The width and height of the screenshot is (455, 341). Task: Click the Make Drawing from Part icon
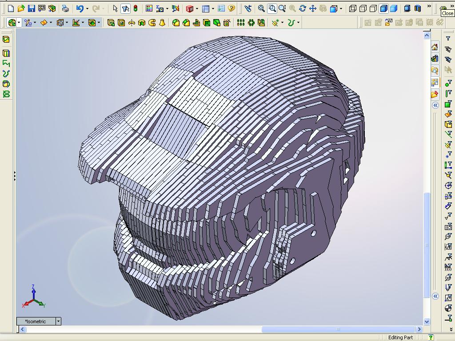pos(42,8)
